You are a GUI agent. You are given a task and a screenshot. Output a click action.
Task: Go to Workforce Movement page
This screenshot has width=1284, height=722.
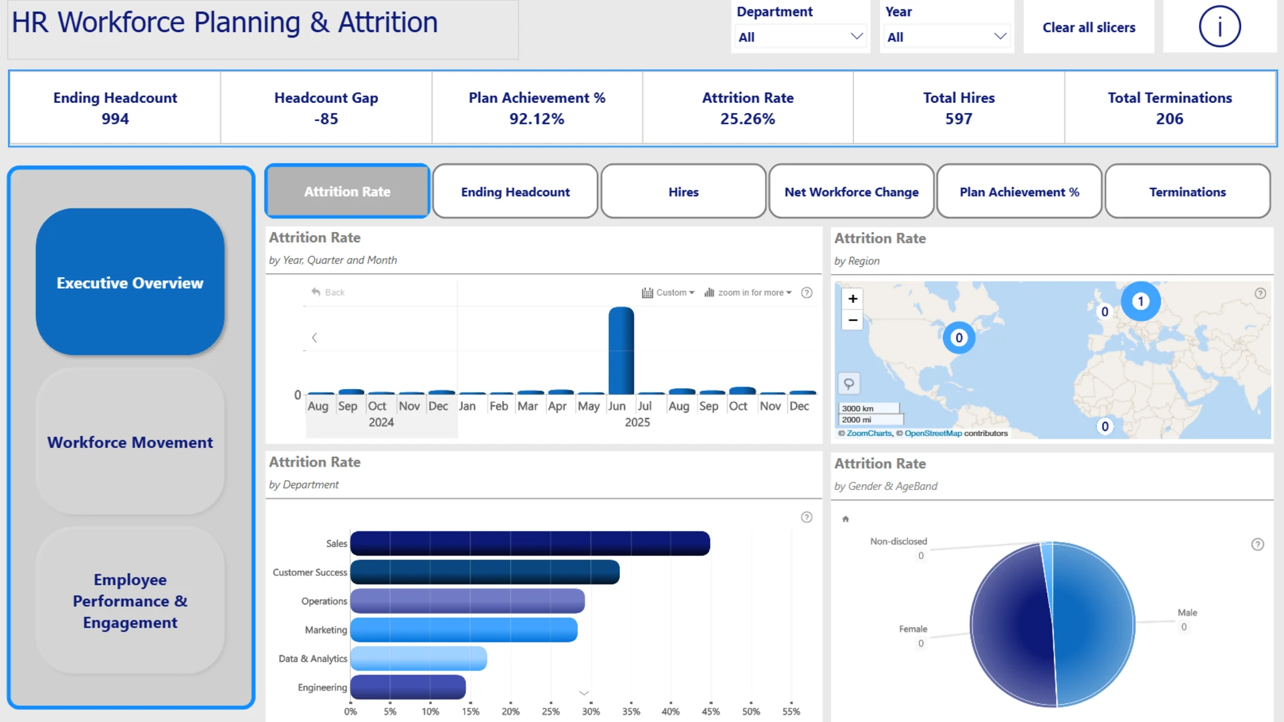pos(130,442)
